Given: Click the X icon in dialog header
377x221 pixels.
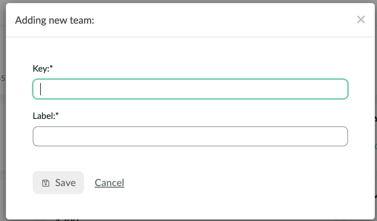Looking at the screenshot, I should point(361,20).
